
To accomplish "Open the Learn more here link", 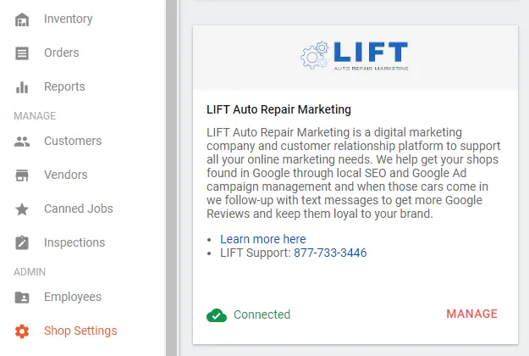I will [263, 239].
